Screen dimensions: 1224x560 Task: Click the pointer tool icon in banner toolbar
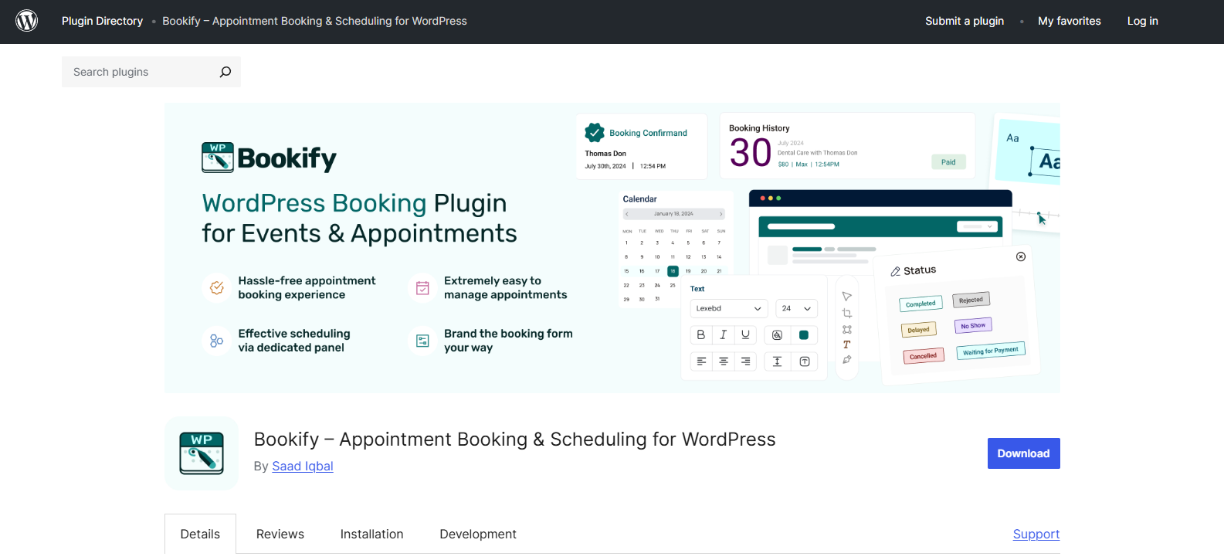[x=847, y=297]
